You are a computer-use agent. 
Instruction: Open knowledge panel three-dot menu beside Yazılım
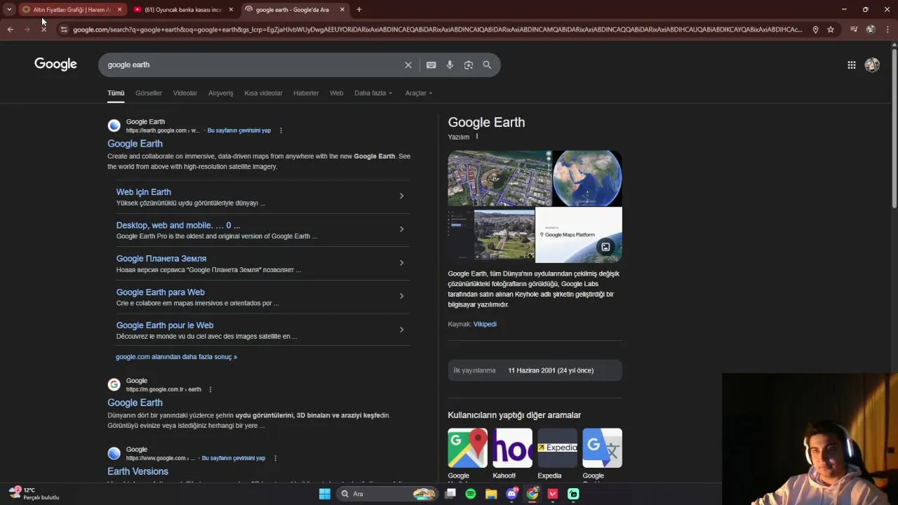tap(476, 137)
